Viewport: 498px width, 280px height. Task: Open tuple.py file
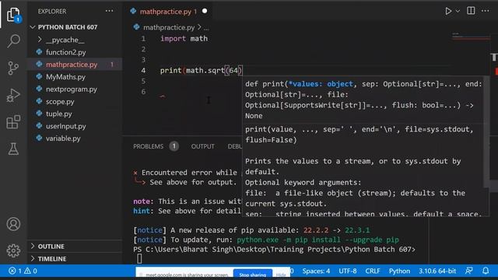pyautogui.click(x=59, y=114)
